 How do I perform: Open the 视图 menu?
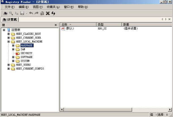coord(38,7)
